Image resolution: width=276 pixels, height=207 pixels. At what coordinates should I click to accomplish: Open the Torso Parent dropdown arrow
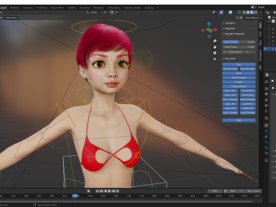tap(224, 52)
